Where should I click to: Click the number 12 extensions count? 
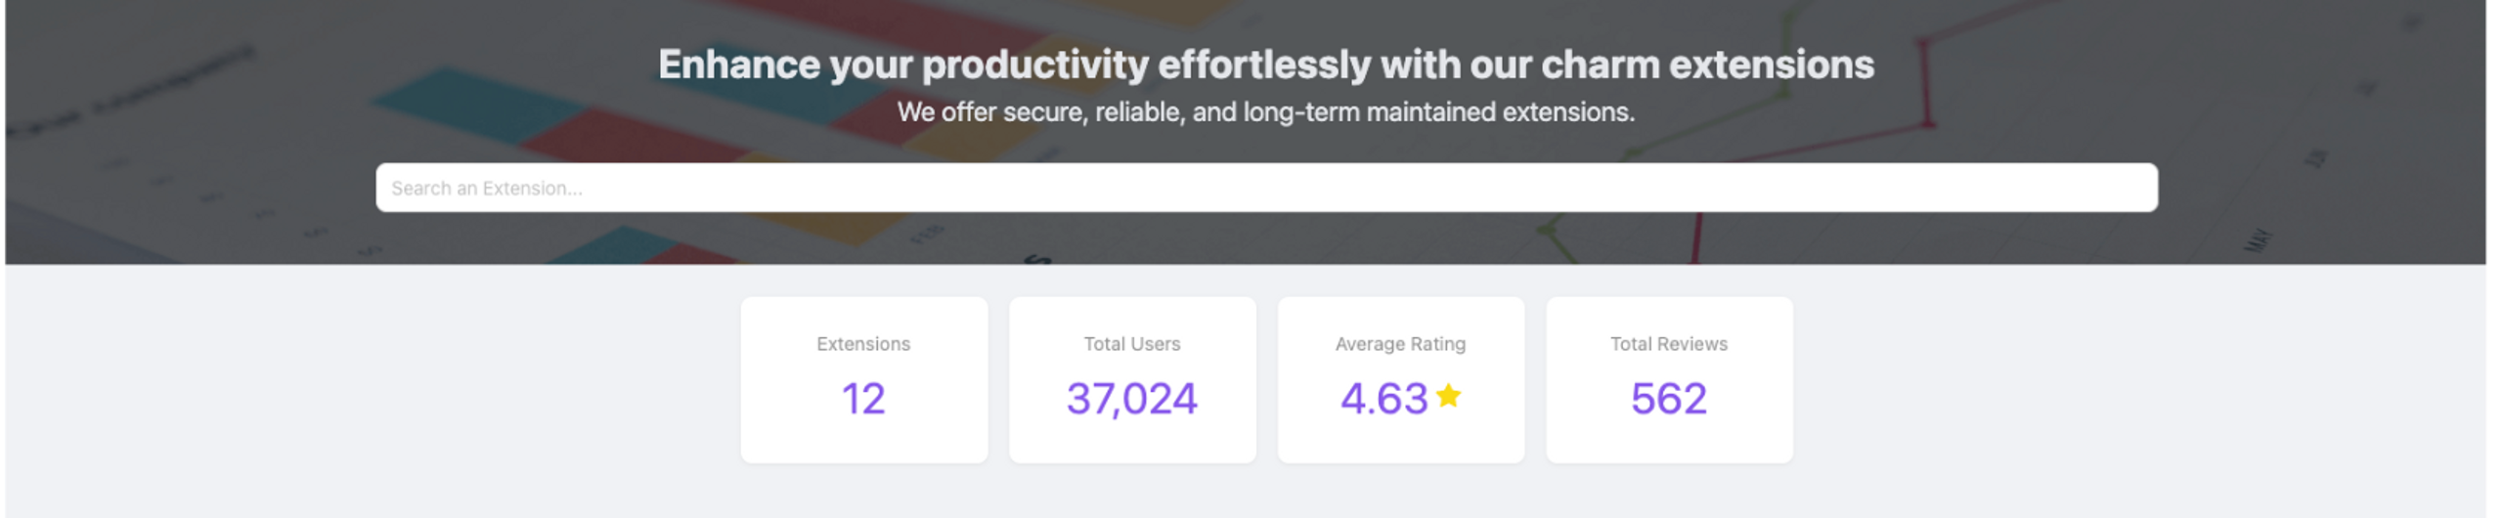click(x=863, y=399)
